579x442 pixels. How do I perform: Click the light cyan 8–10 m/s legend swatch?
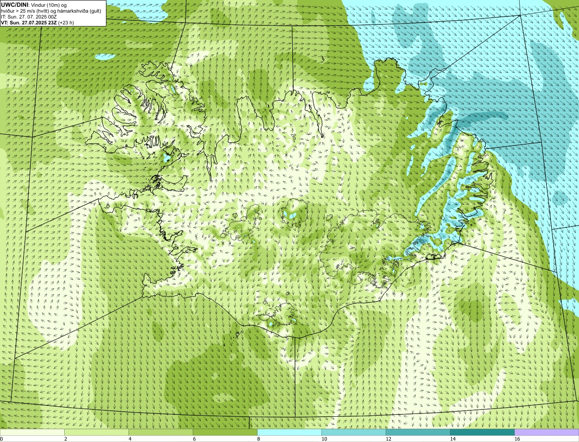click(289, 433)
